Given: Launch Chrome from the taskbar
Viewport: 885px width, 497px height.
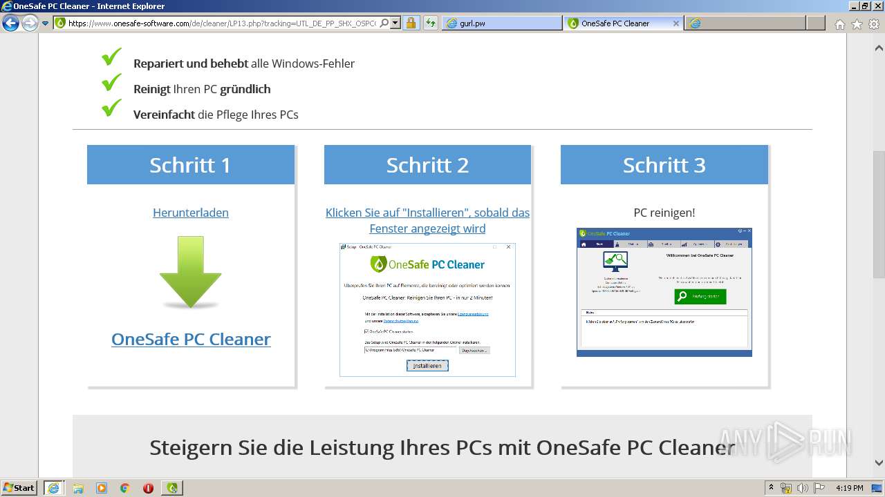Looking at the screenshot, I should (125, 488).
